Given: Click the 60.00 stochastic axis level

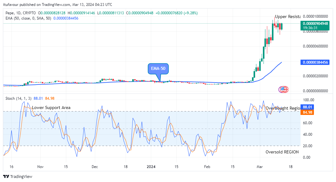Looking at the screenshot, I should point(307,123).
